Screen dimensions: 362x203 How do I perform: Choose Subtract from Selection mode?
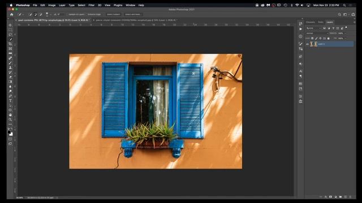41,14
